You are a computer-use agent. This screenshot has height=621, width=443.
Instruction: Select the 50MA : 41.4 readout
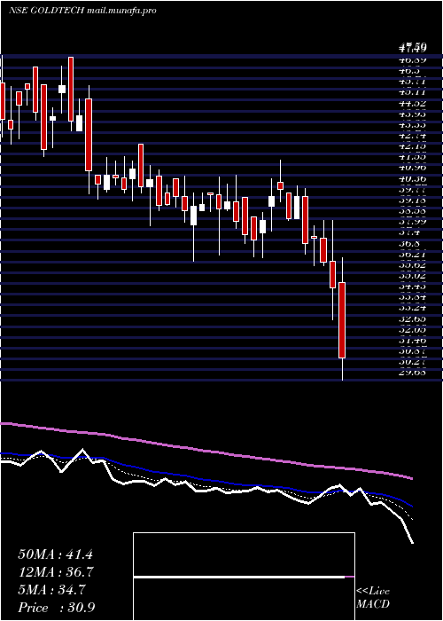pos(55,554)
